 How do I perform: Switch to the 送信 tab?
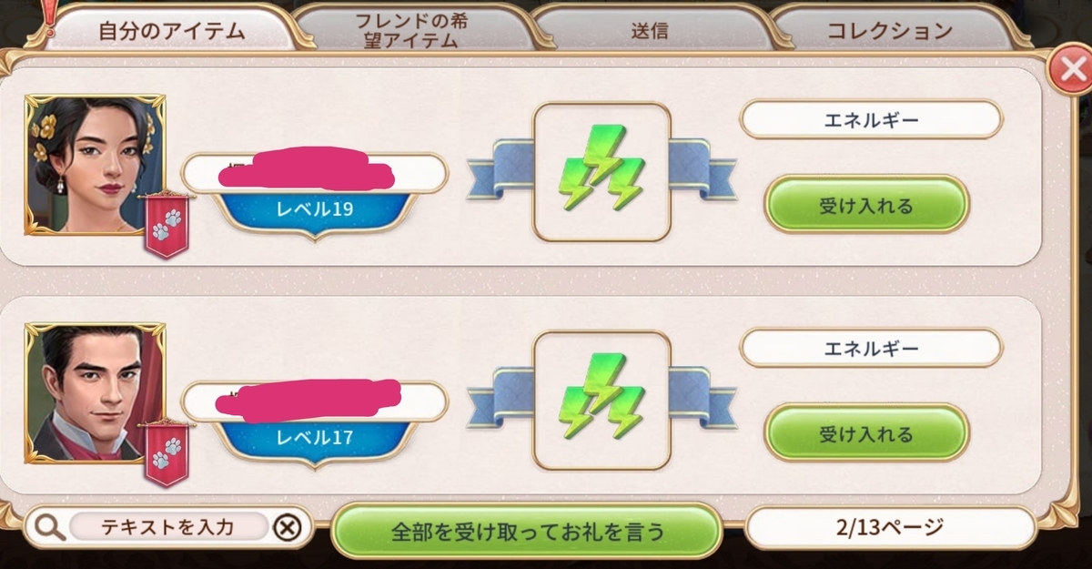coord(650,30)
